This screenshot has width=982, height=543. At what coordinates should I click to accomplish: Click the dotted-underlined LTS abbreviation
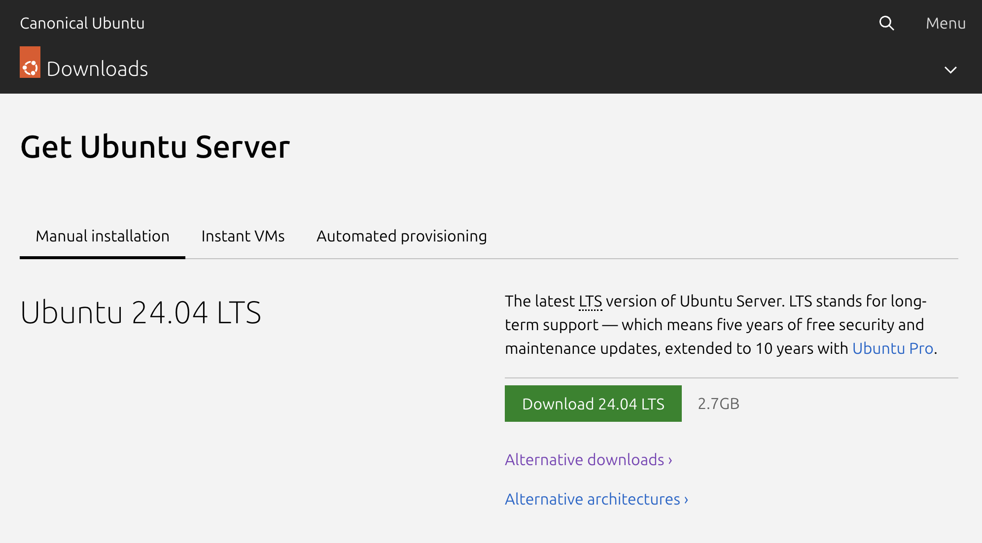click(590, 301)
